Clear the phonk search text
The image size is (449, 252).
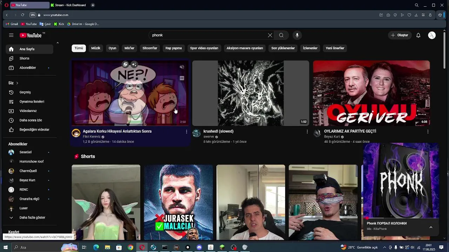pyautogui.click(x=270, y=35)
